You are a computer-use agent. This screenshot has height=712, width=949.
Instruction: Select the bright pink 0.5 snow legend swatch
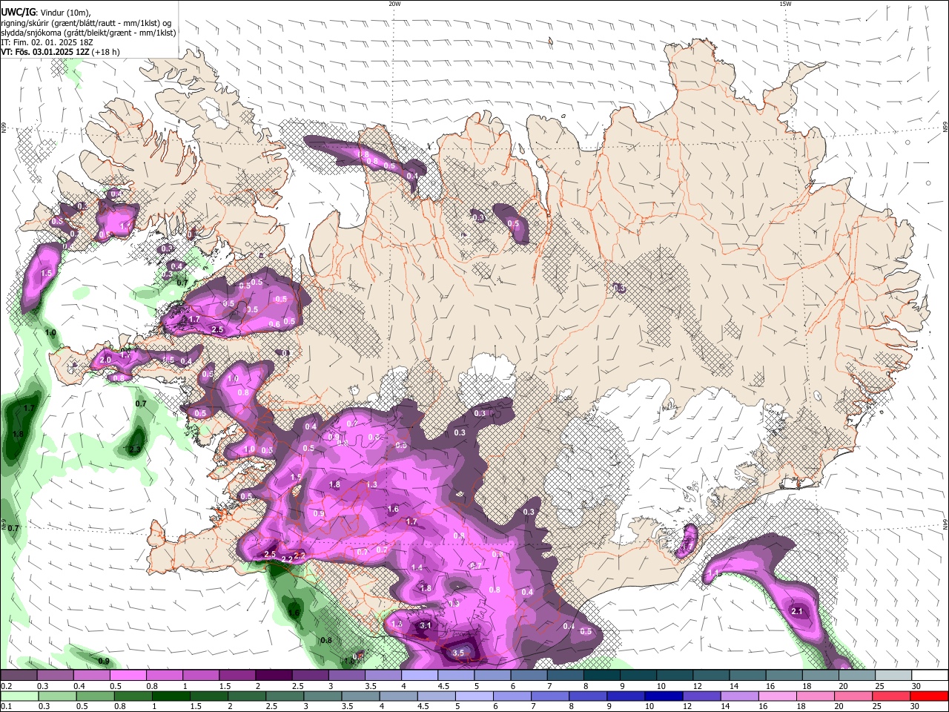tap(128, 675)
